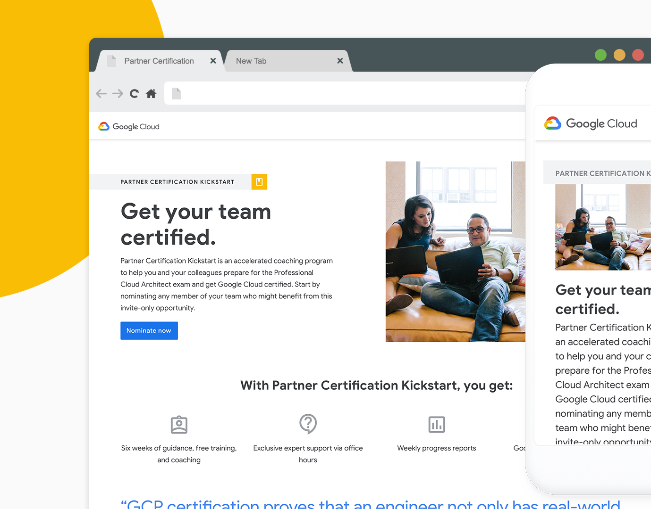Click 'Weekly progress reports' text

437,448
